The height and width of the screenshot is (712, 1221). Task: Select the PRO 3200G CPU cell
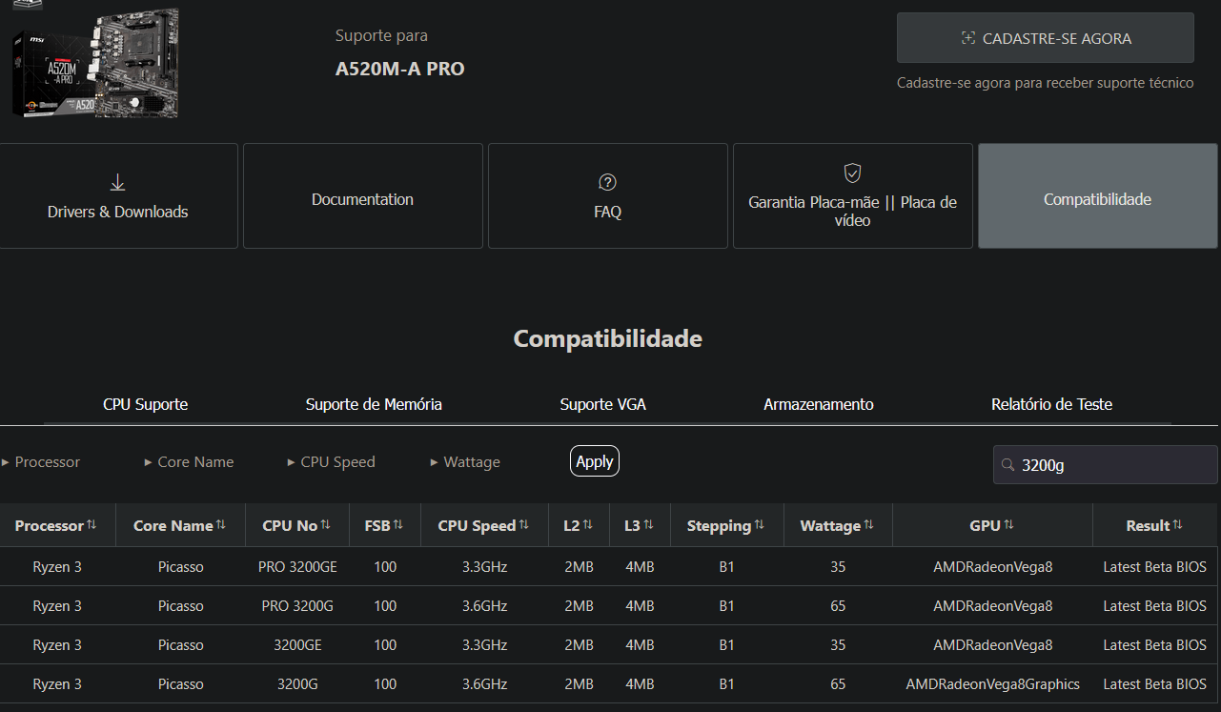297,606
